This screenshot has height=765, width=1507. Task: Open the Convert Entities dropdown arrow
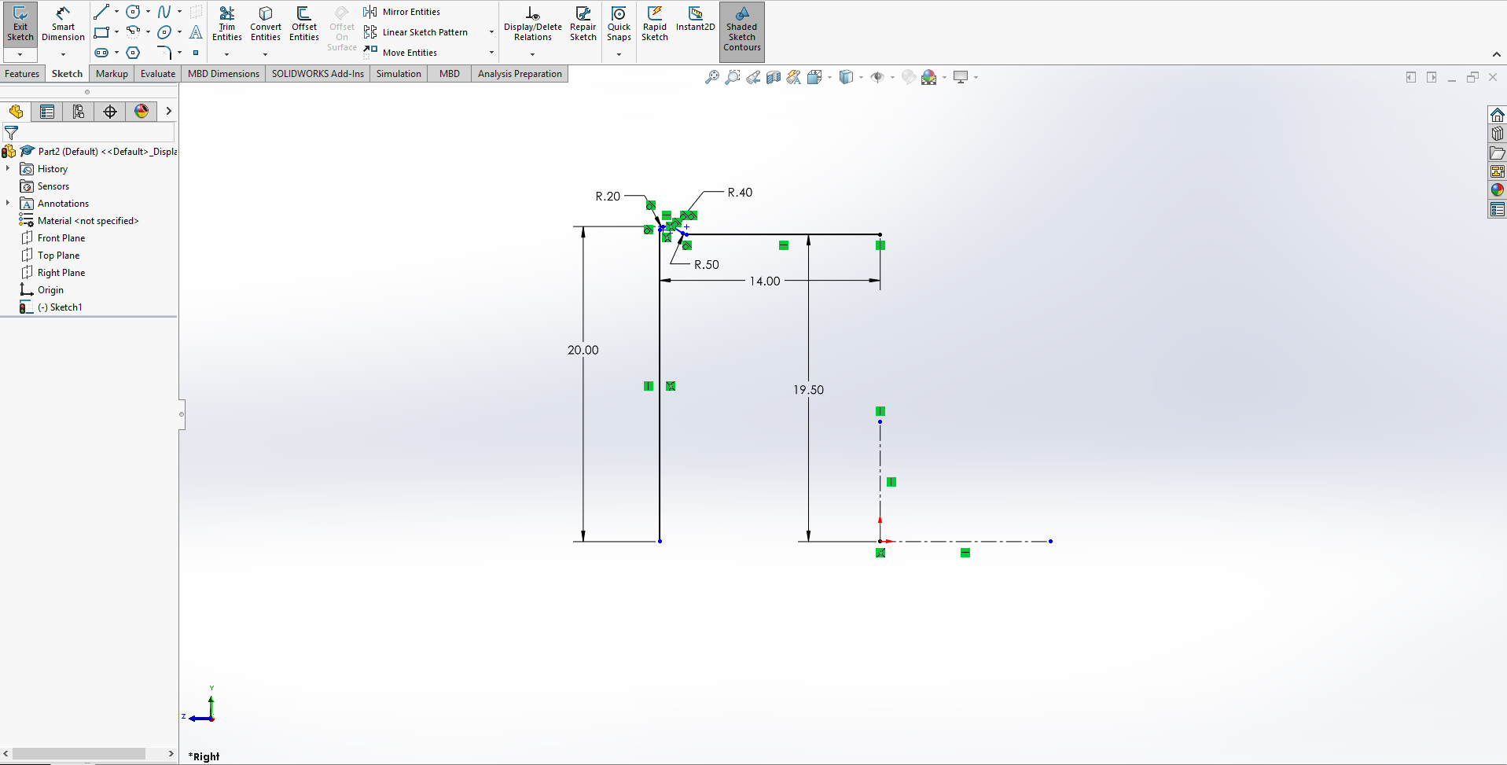click(x=265, y=54)
